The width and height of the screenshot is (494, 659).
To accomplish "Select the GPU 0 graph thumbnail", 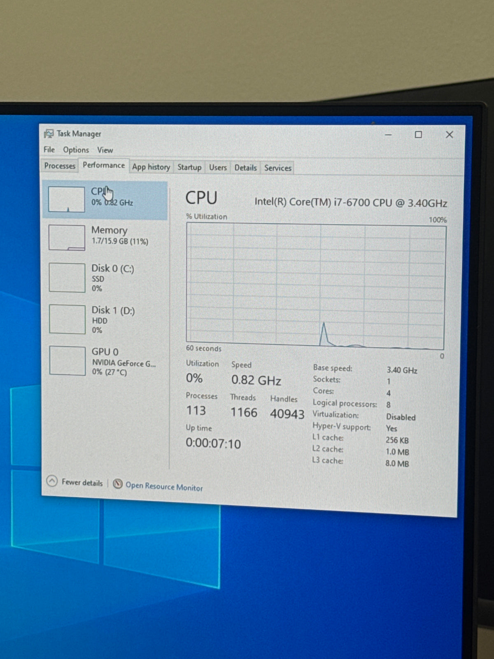I will pyautogui.click(x=68, y=361).
